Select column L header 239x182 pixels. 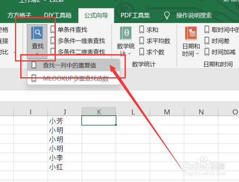(x=133, y=112)
